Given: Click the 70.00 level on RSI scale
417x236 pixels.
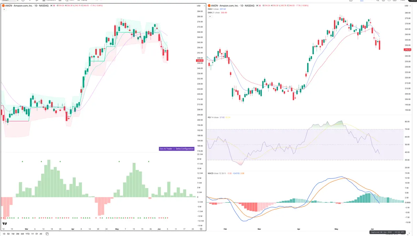Looking at the screenshot, I should [407, 129].
